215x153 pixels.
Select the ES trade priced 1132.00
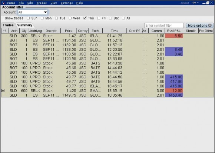click(107, 45)
